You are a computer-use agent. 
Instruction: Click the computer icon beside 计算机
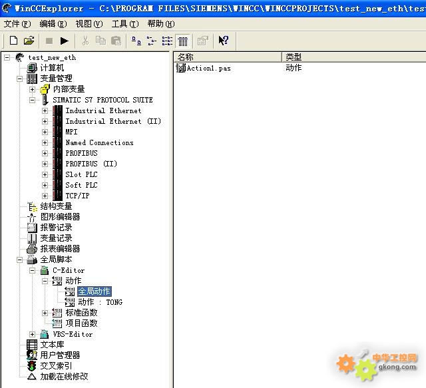pos(32,68)
